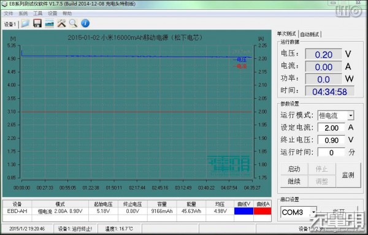The height and width of the screenshot is (235, 368).
Task: Click the blue info icon
Action: 85,23
